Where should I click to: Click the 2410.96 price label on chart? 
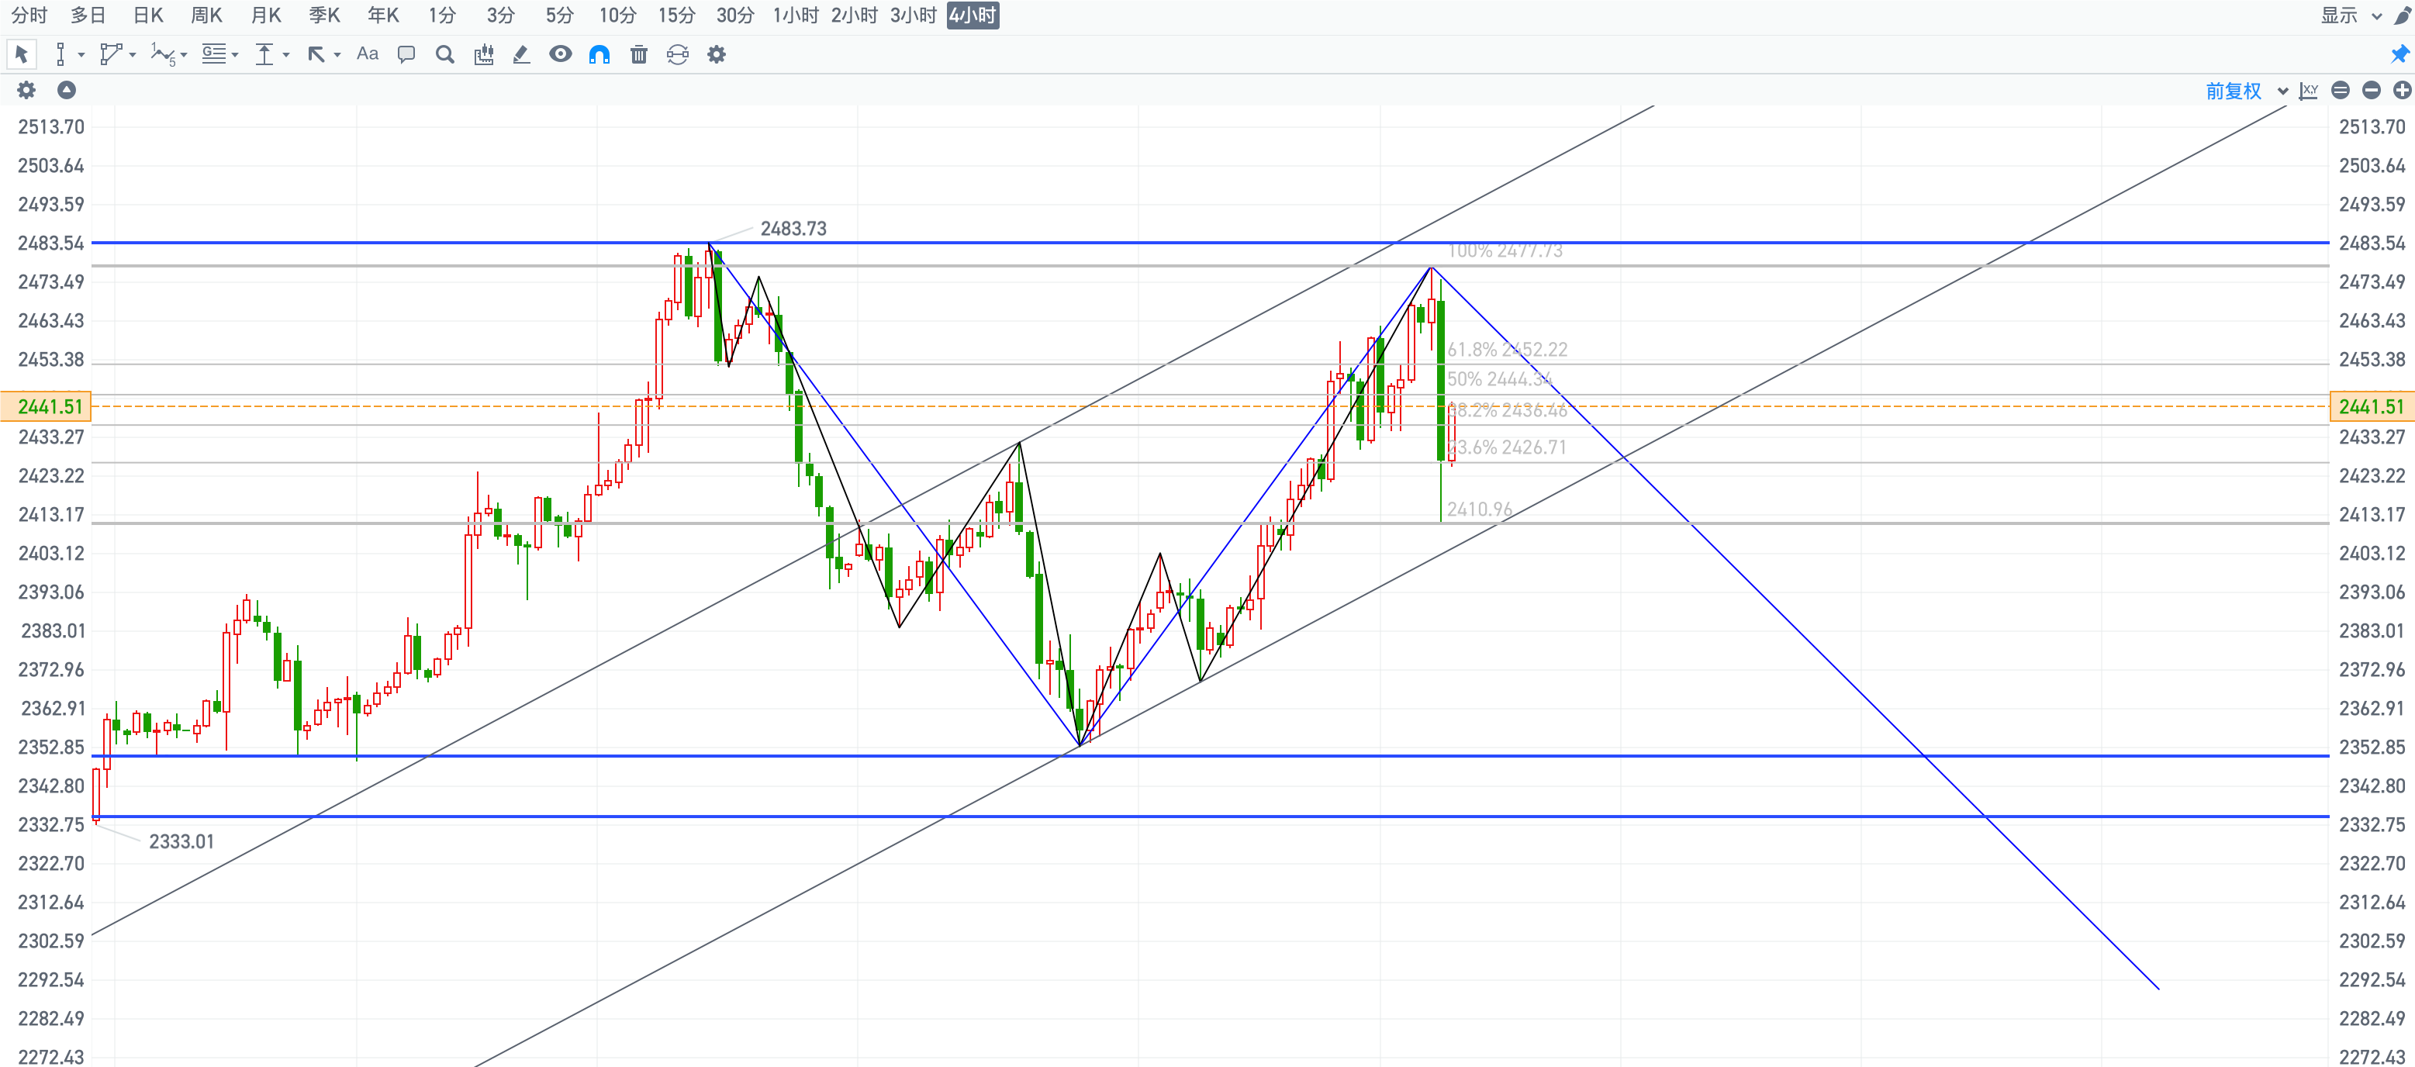(x=1480, y=509)
